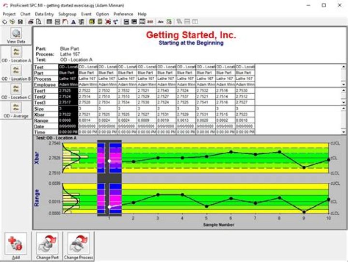Image resolution: width=348 pixels, height=262 pixels.
Task: Click sample 3 point on Range chart
Action: [x=158, y=194]
